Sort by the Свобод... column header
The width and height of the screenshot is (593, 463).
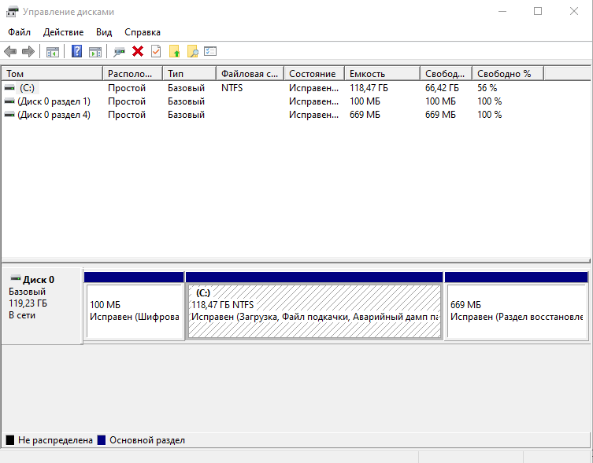[447, 74]
